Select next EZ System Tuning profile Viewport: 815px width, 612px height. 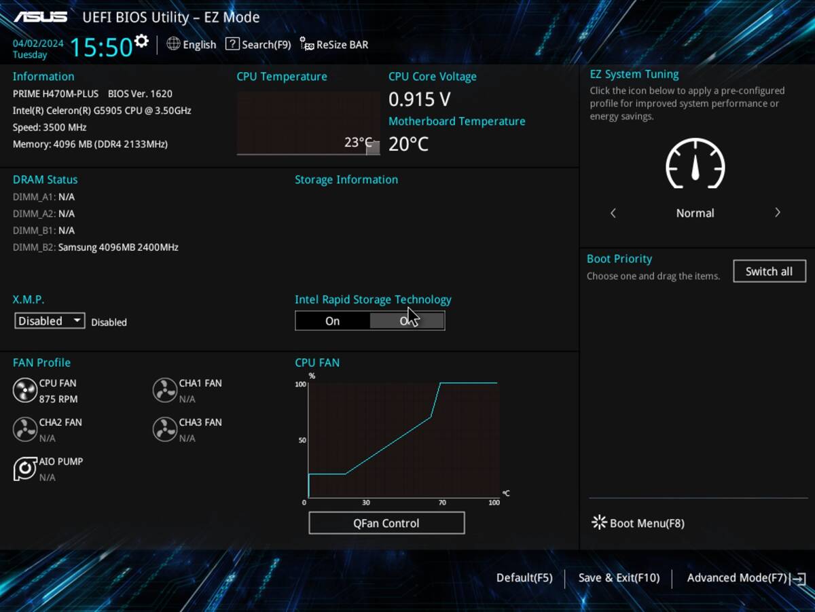point(778,213)
